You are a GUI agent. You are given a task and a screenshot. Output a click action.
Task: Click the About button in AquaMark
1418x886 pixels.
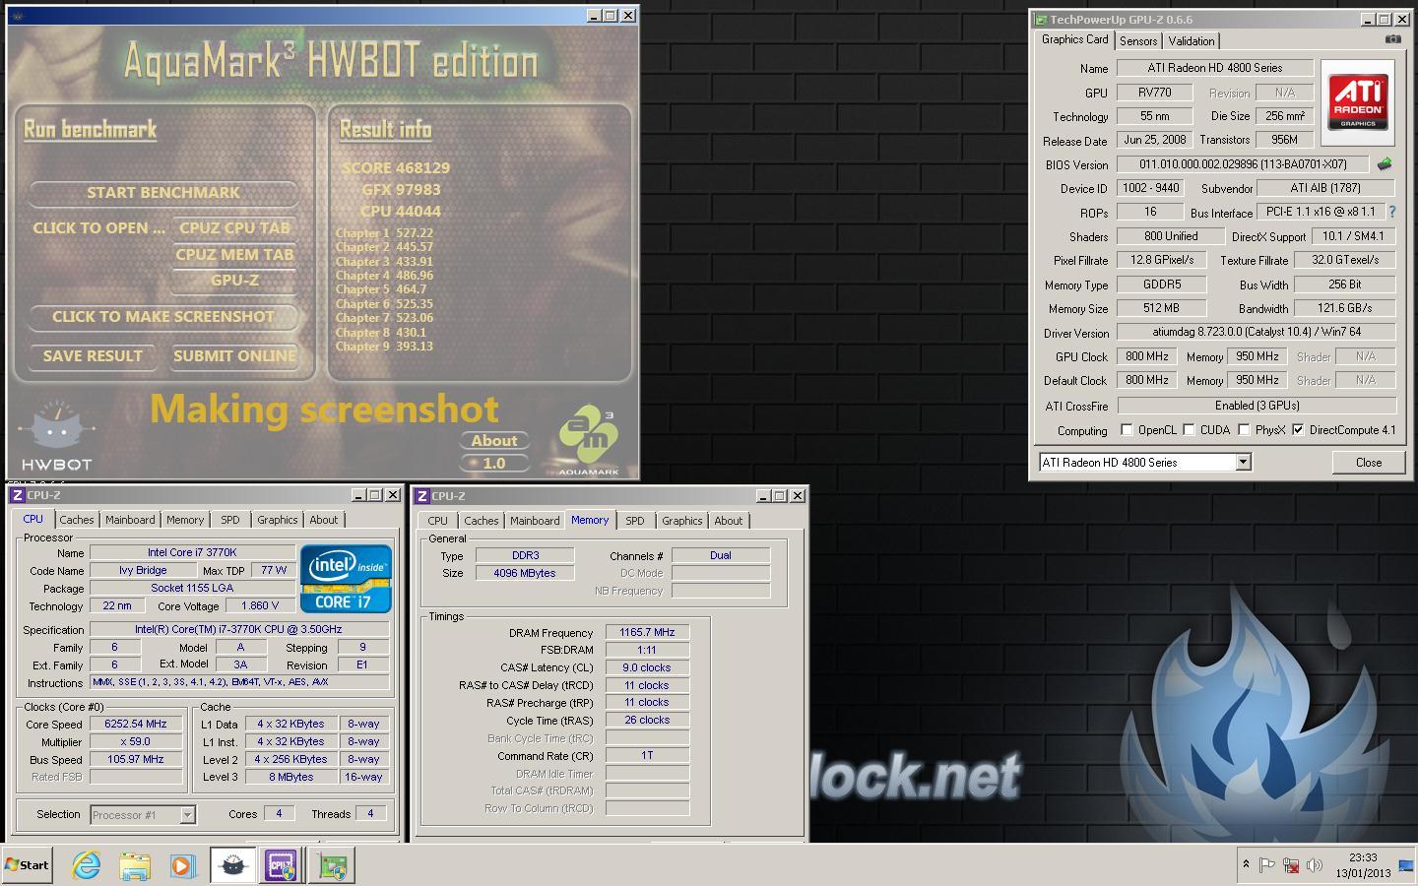pyautogui.click(x=494, y=441)
